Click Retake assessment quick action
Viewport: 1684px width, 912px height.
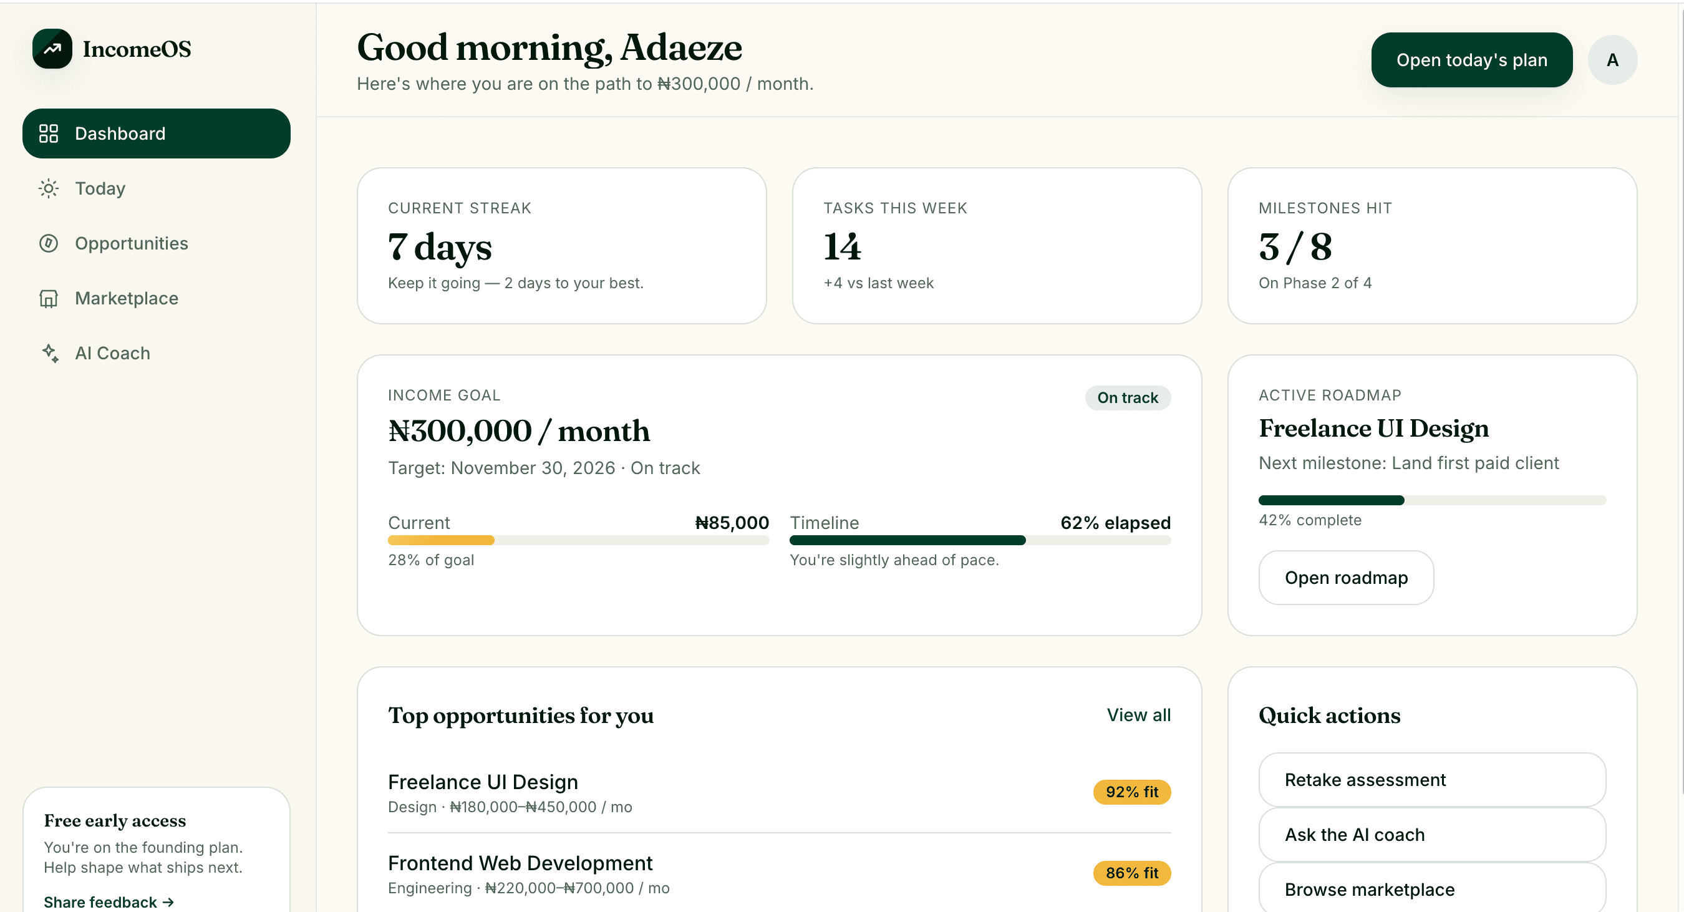pyautogui.click(x=1431, y=780)
